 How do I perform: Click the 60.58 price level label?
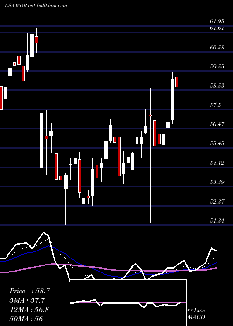(217, 47)
